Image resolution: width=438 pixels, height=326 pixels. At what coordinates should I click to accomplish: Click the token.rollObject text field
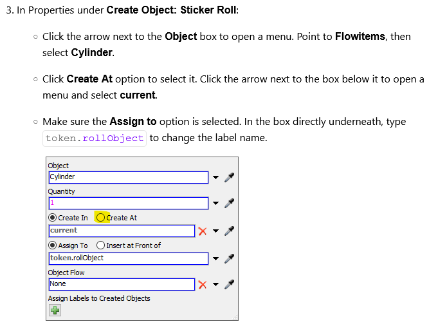pyautogui.click(x=128, y=258)
